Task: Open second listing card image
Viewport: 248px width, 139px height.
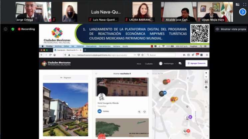Action: [122, 128]
